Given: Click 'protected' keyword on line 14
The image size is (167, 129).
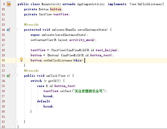Looking at the screenshot, I should pos(32,30).
